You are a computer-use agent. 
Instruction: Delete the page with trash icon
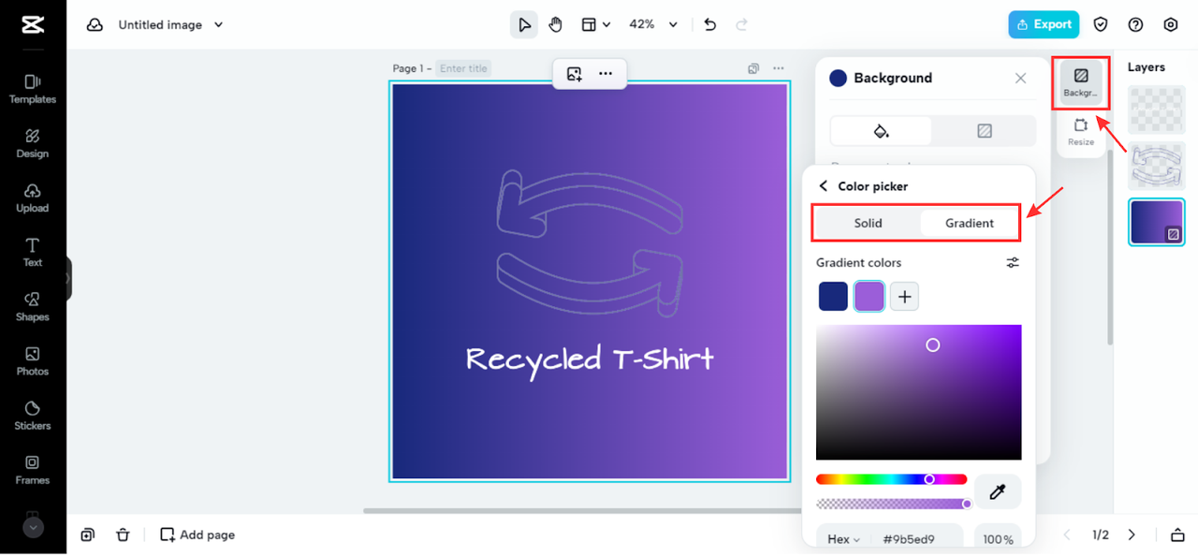(x=123, y=535)
